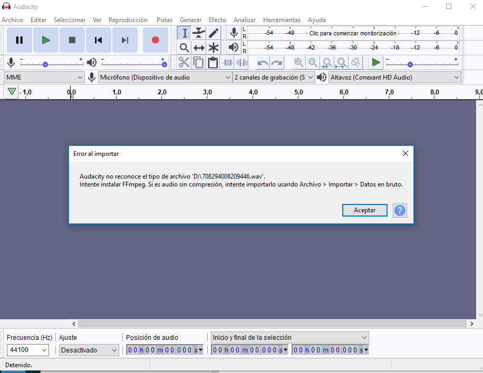Select the Time Shift tool
This screenshot has height=373, width=483.
point(199,48)
